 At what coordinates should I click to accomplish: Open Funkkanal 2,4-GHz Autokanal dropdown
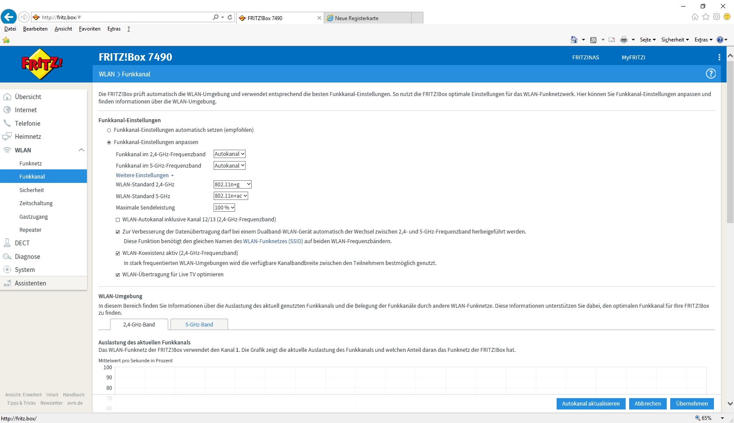(x=229, y=154)
